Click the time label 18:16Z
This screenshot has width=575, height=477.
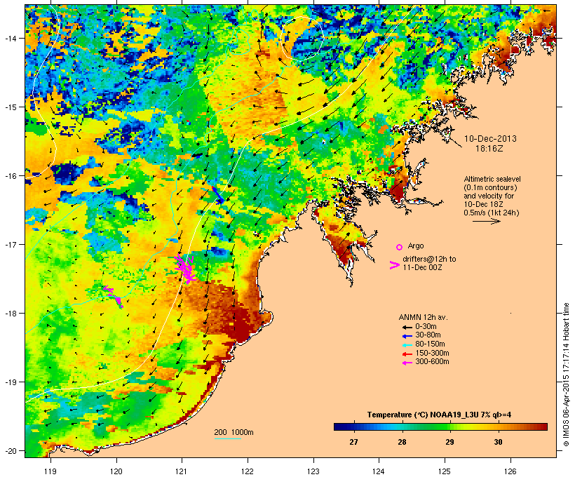pyautogui.click(x=489, y=149)
